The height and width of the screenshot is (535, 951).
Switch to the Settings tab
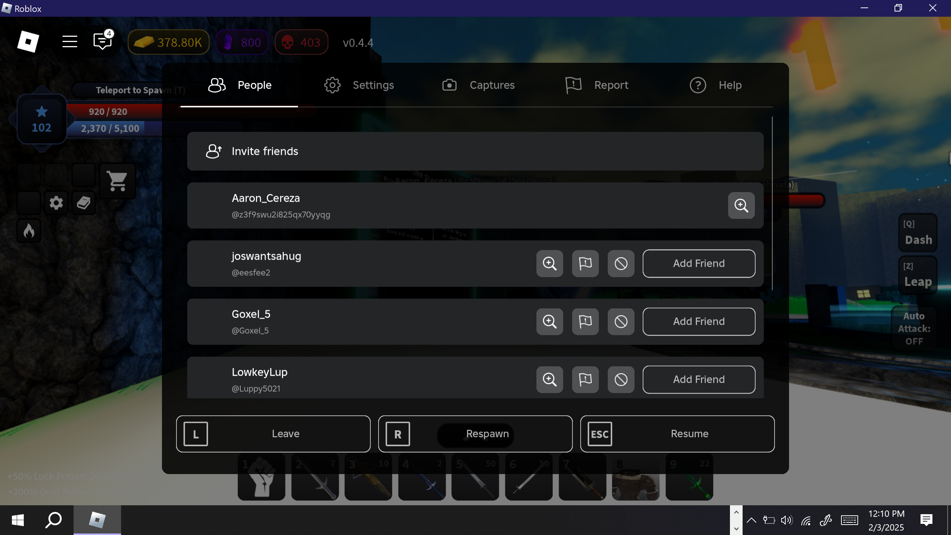tap(359, 85)
